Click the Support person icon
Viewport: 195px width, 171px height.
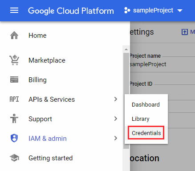pos(14,119)
